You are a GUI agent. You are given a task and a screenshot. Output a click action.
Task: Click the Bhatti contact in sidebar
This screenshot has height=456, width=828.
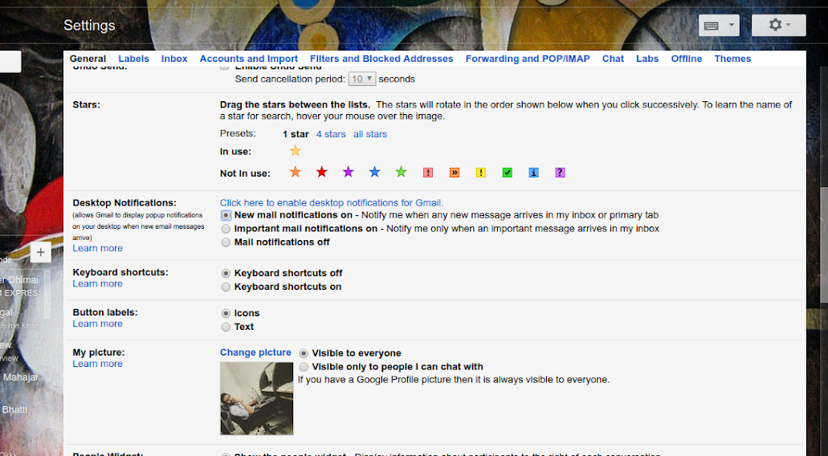14,409
